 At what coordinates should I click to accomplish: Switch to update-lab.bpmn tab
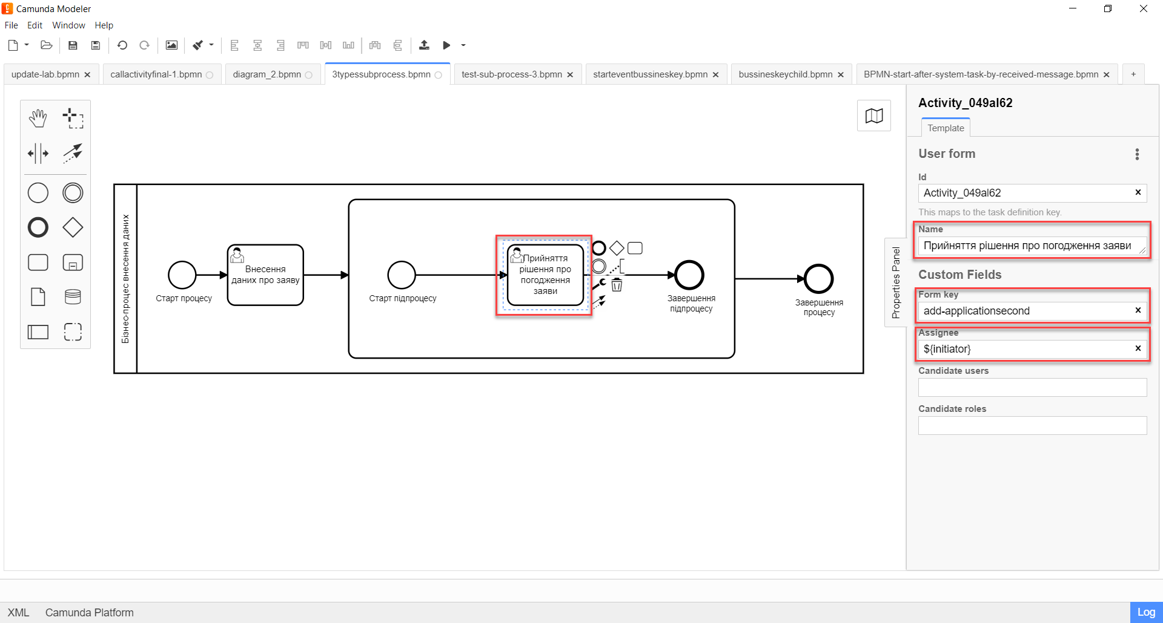(x=45, y=74)
